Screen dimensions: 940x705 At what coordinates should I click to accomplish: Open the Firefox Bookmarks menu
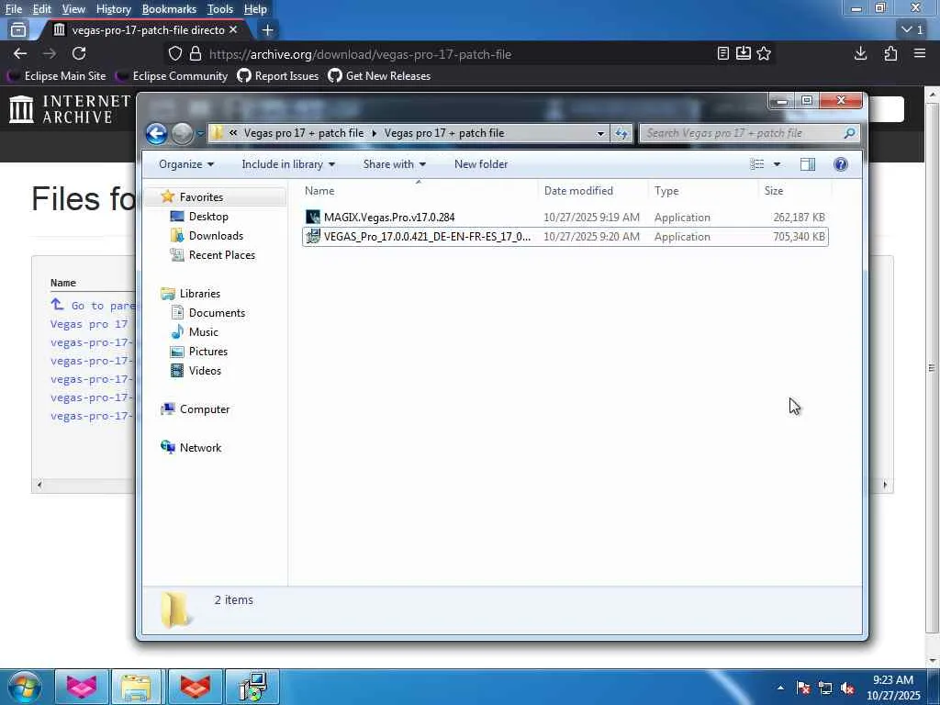click(169, 9)
